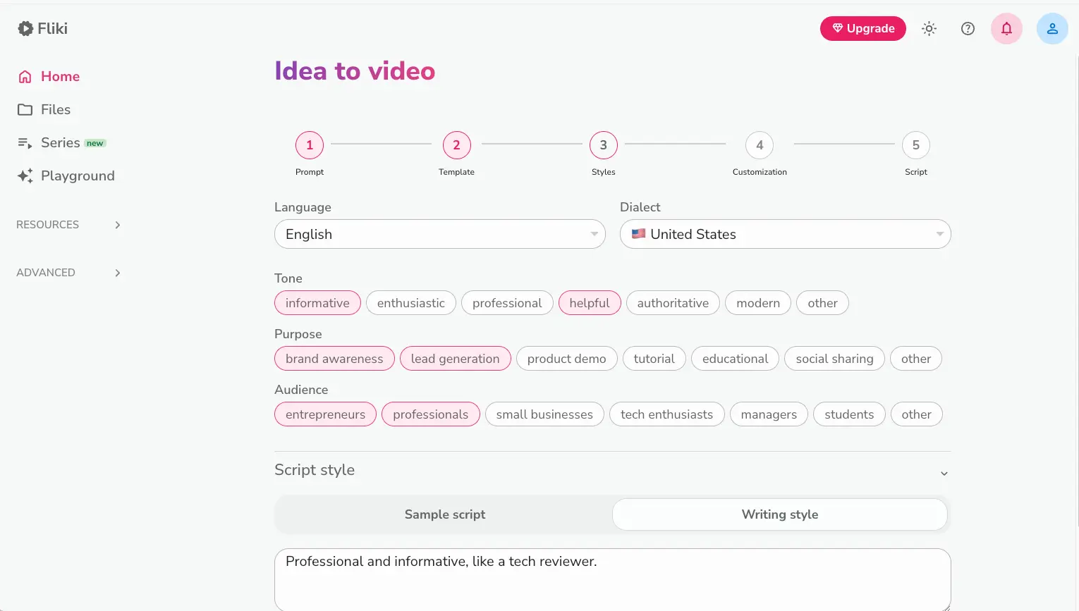Screen dimensions: 1079x611
Task: Click the Series icon in sidebar
Action: 24,142
